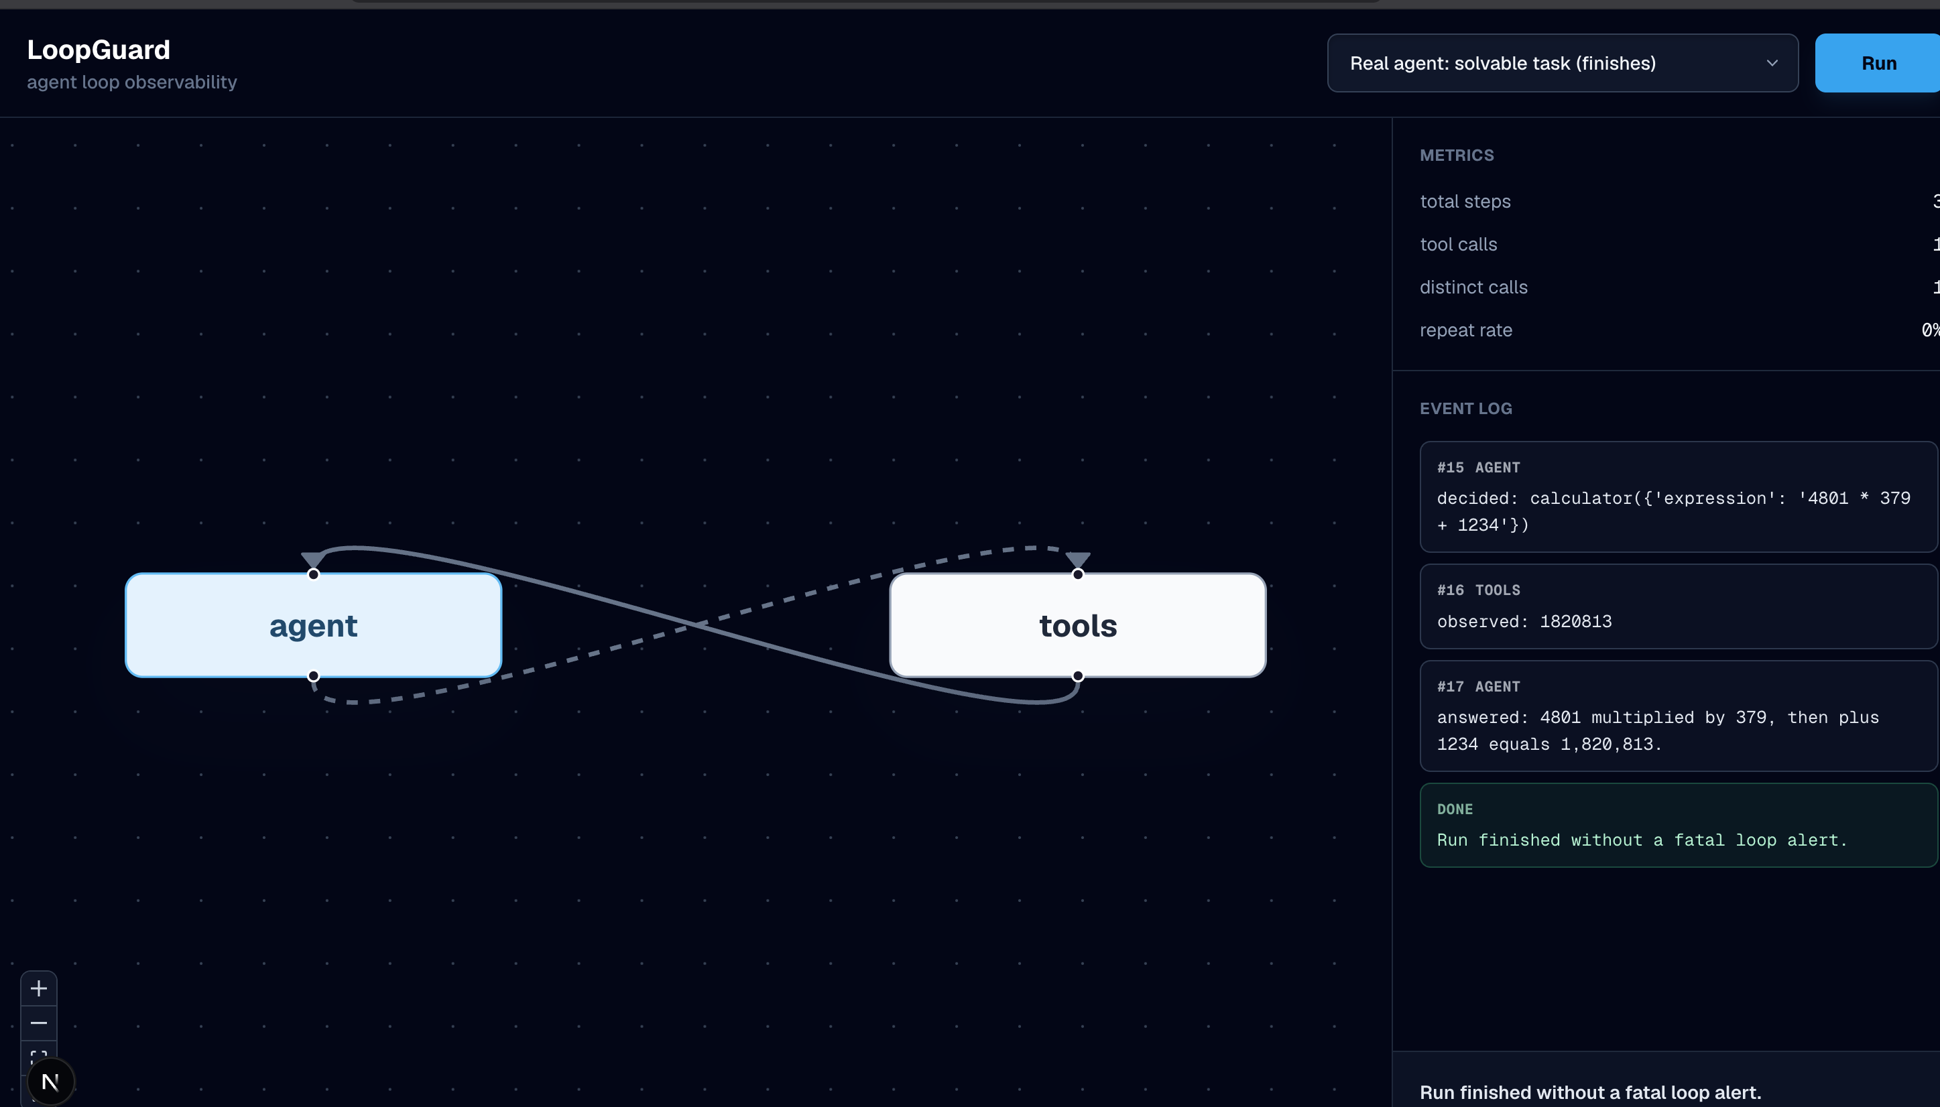Click the total steps metric
This screenshot has height=1107, width=1940.
1680,202
